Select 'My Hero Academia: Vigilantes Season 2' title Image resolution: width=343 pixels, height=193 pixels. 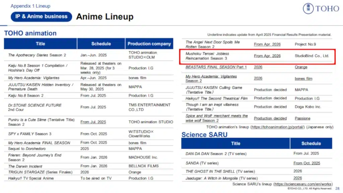[211, 78]
